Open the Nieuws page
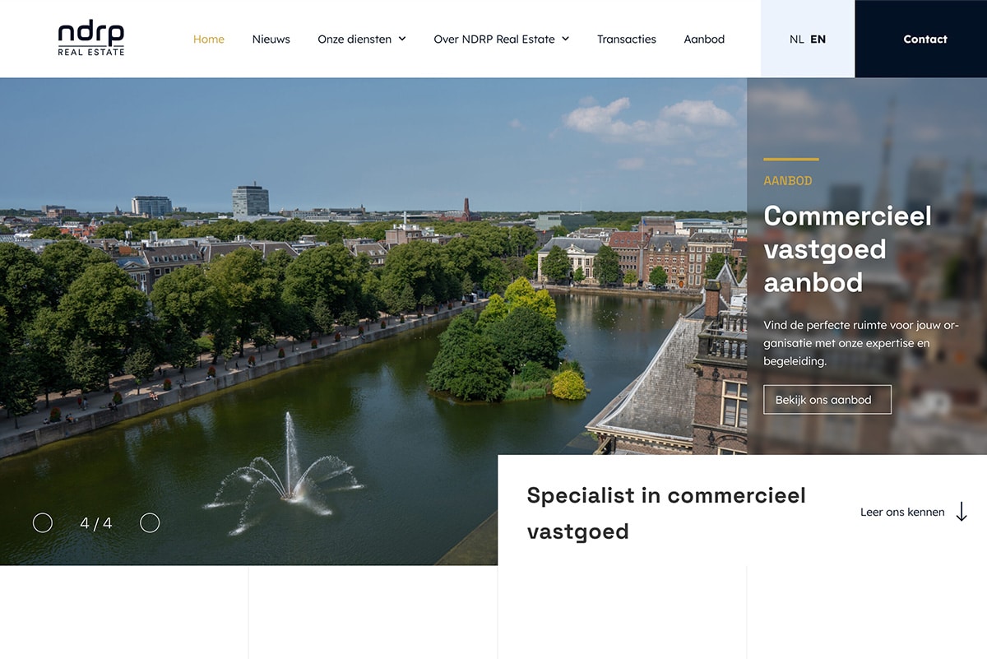The height and width of the screenshot is (659, 987). tap(271, 39)
